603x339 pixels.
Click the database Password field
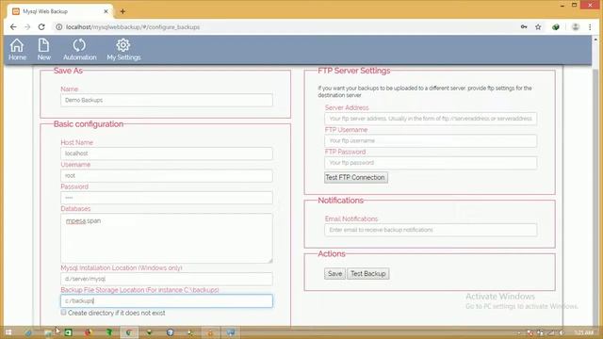(x=167, y=198)
